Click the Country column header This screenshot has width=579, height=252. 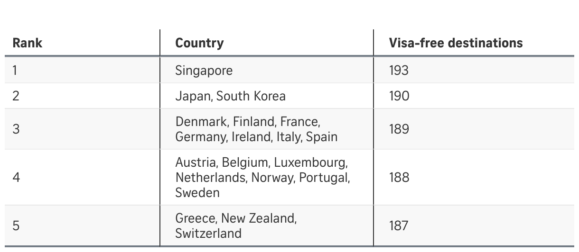point(199,43)
